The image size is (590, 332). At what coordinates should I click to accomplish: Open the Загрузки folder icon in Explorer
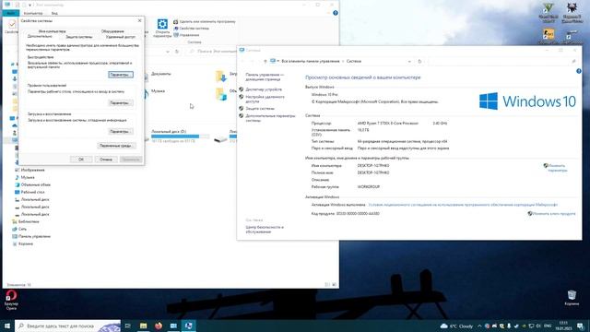pyautogui.click(x=221, y=76)
